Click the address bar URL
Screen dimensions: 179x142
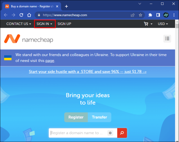tap(65, 15)
